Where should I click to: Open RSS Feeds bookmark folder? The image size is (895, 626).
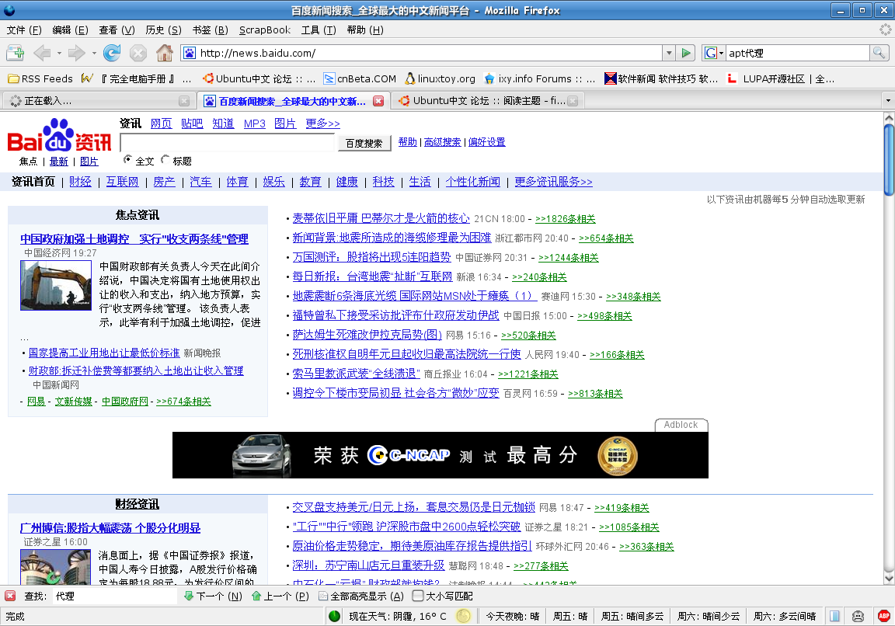point(40,78)
